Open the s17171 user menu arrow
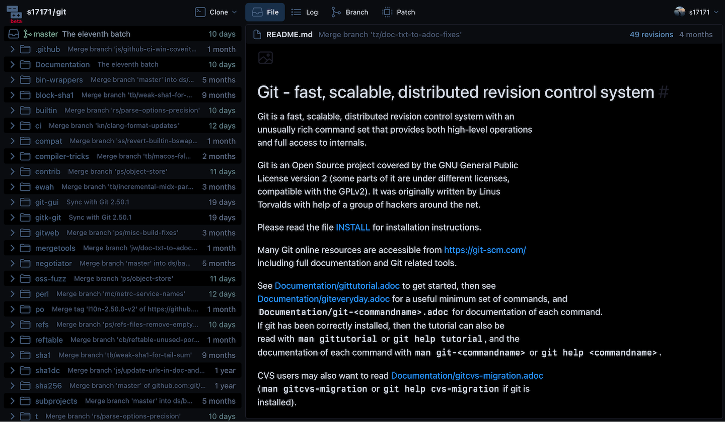 (716, 12)
